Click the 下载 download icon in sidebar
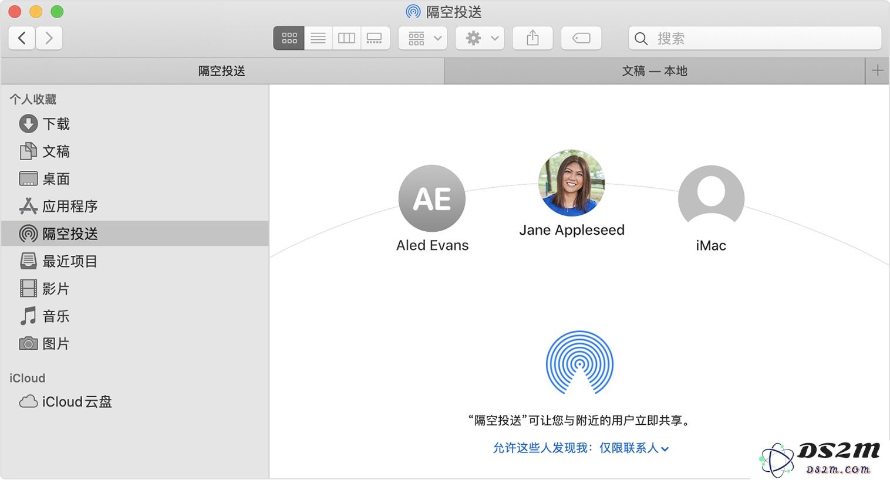The height and width of the screenshot is (480, 890). tap(28, 124)
